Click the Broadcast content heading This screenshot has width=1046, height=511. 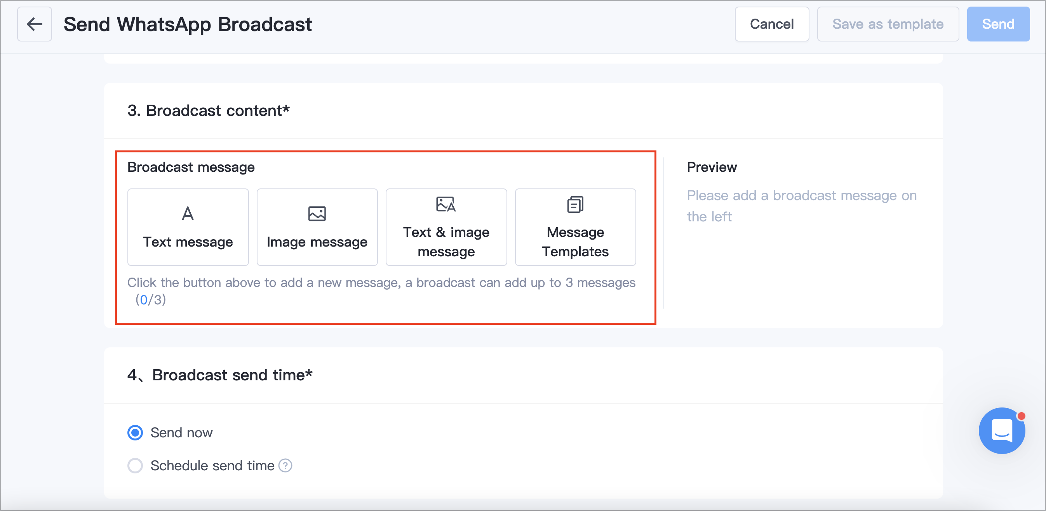click(208, 110)
